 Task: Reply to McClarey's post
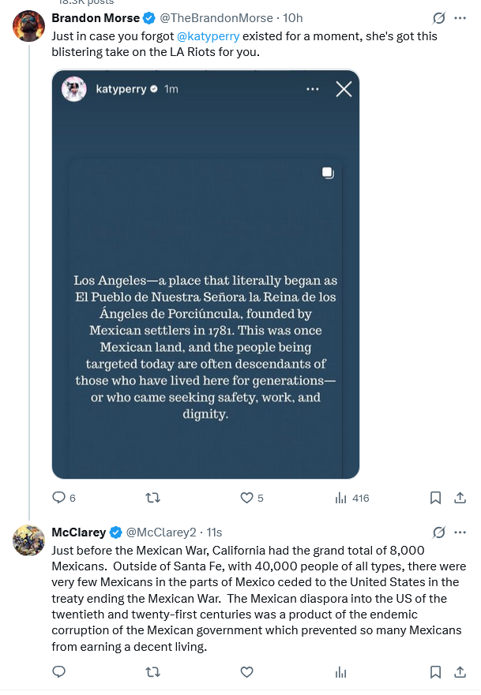pyautogui.click(x=58, y=672)
